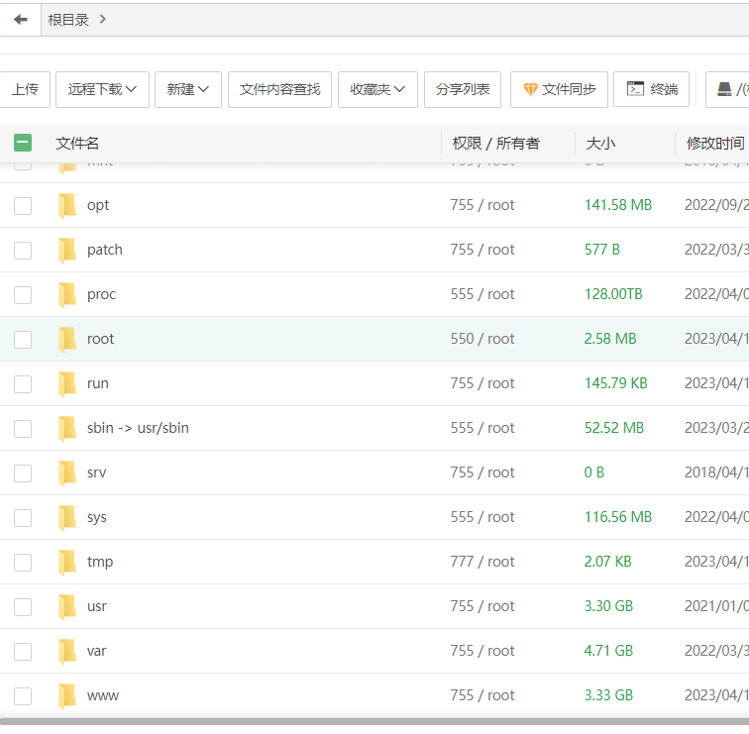Click the chevron after 根目录 breadcrumb
The width and height of the screenshot is (749, 734).
[102, 20]
